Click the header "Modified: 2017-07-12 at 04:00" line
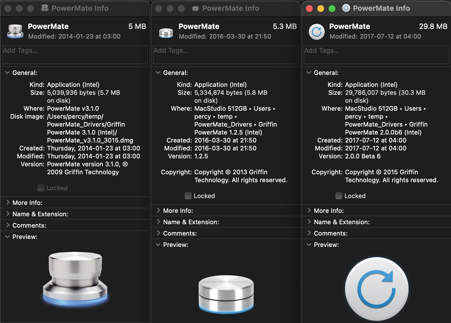Viewport: 451px width, 323px height. (375, 36)
